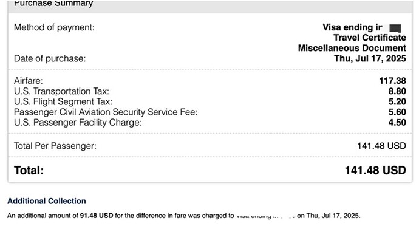Viewport: 419px width, 229px height.
Task: Select the Method of payment label
Action: pyautogui.click(x=54, y=27)
